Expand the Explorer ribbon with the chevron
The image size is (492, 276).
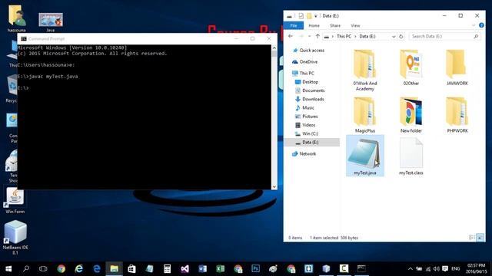(x=474, y=25)
